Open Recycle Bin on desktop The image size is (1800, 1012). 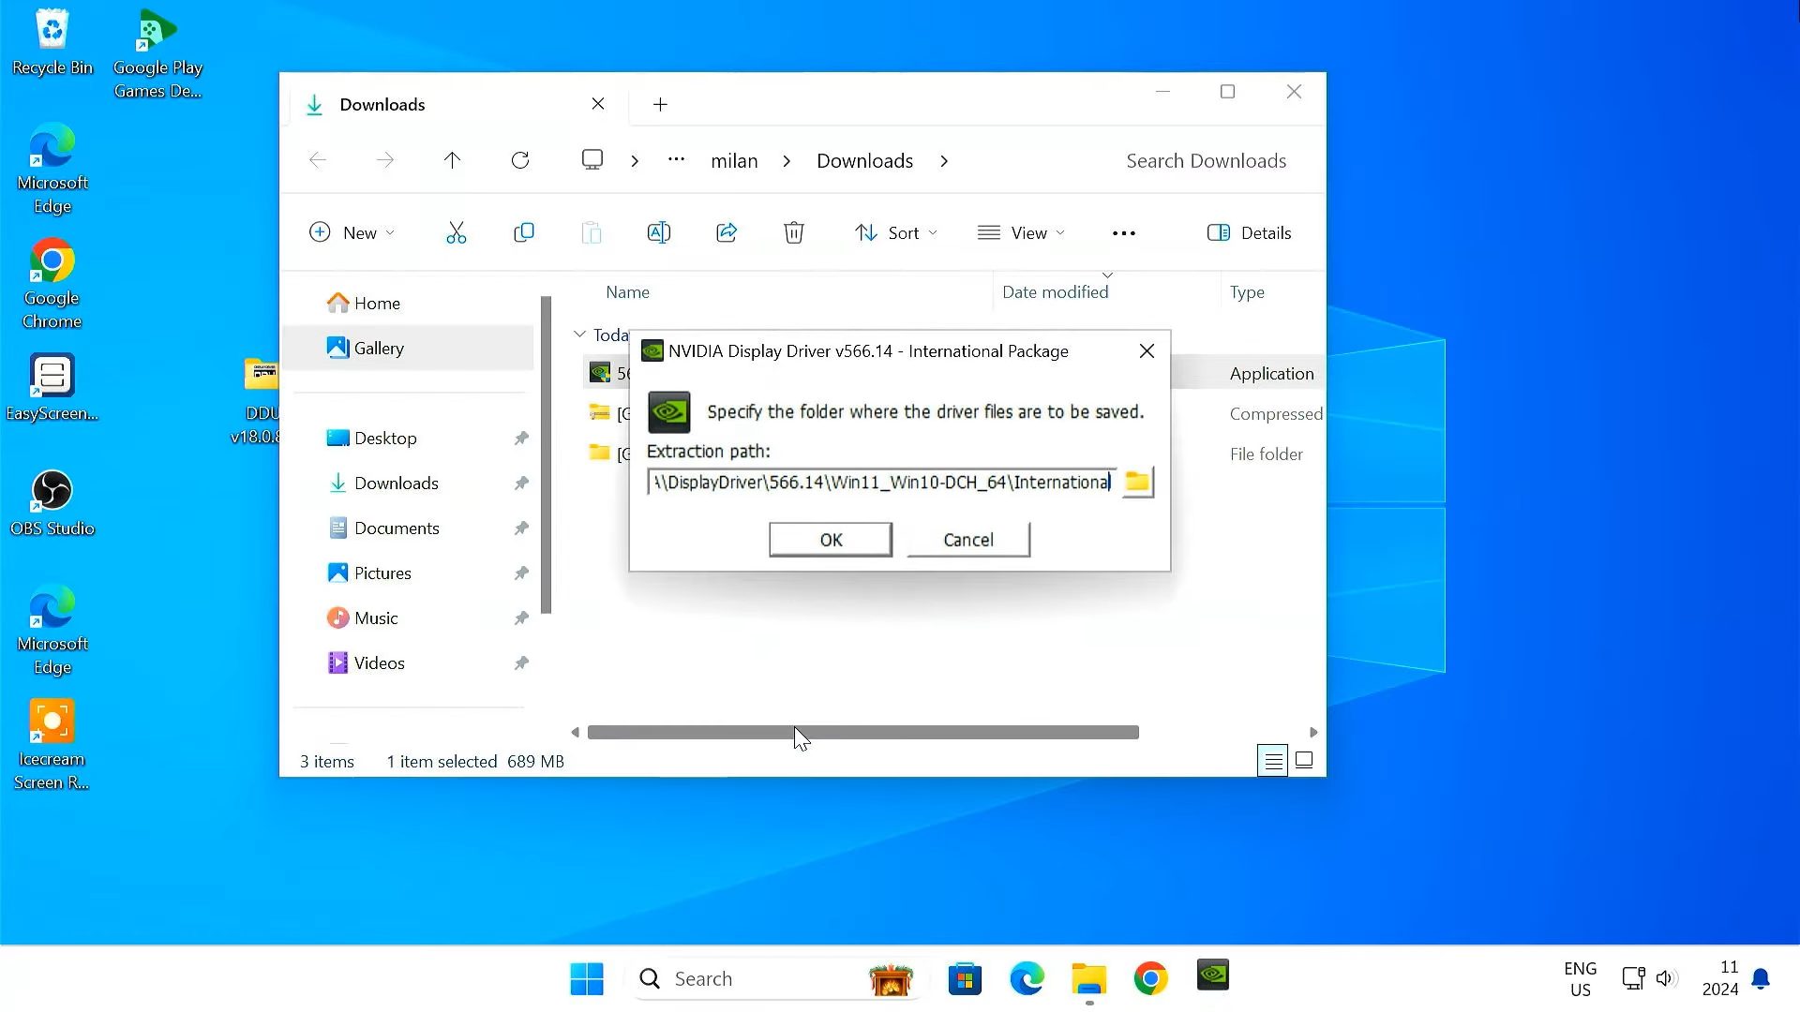(52, 42)
